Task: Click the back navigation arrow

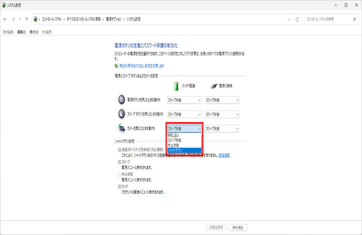Action: (x=5, y=19)
